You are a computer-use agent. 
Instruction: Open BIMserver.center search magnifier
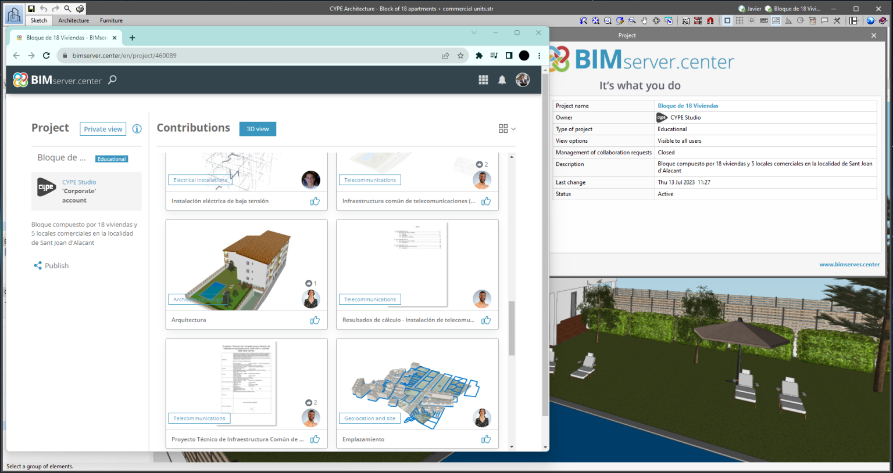112,80
